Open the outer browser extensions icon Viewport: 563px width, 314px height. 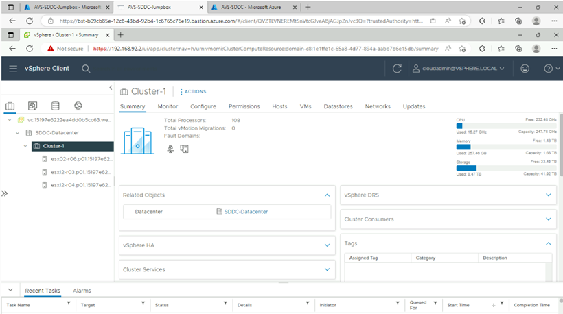coord(482,21)
